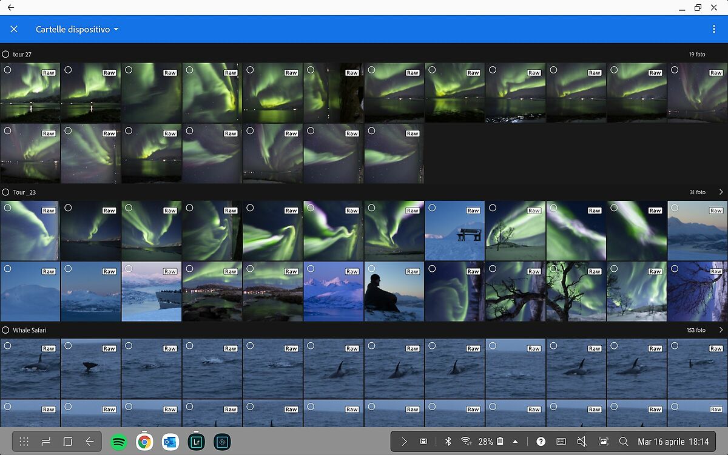Image resolution: width=728 pixels, height=455 pixels.
Task: Close the device folders picker with X
Action: coord(14,29)
